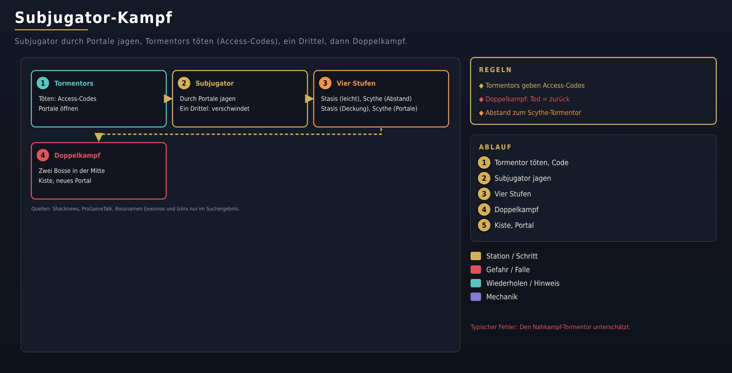Click step 1 circle in Ablauf list
Image resolution: width=732 pixels, height=373 pixels.
tap(484, 163)
